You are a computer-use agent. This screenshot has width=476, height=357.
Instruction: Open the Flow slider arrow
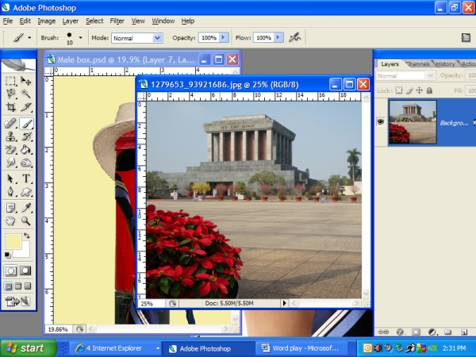click(278, 37)
